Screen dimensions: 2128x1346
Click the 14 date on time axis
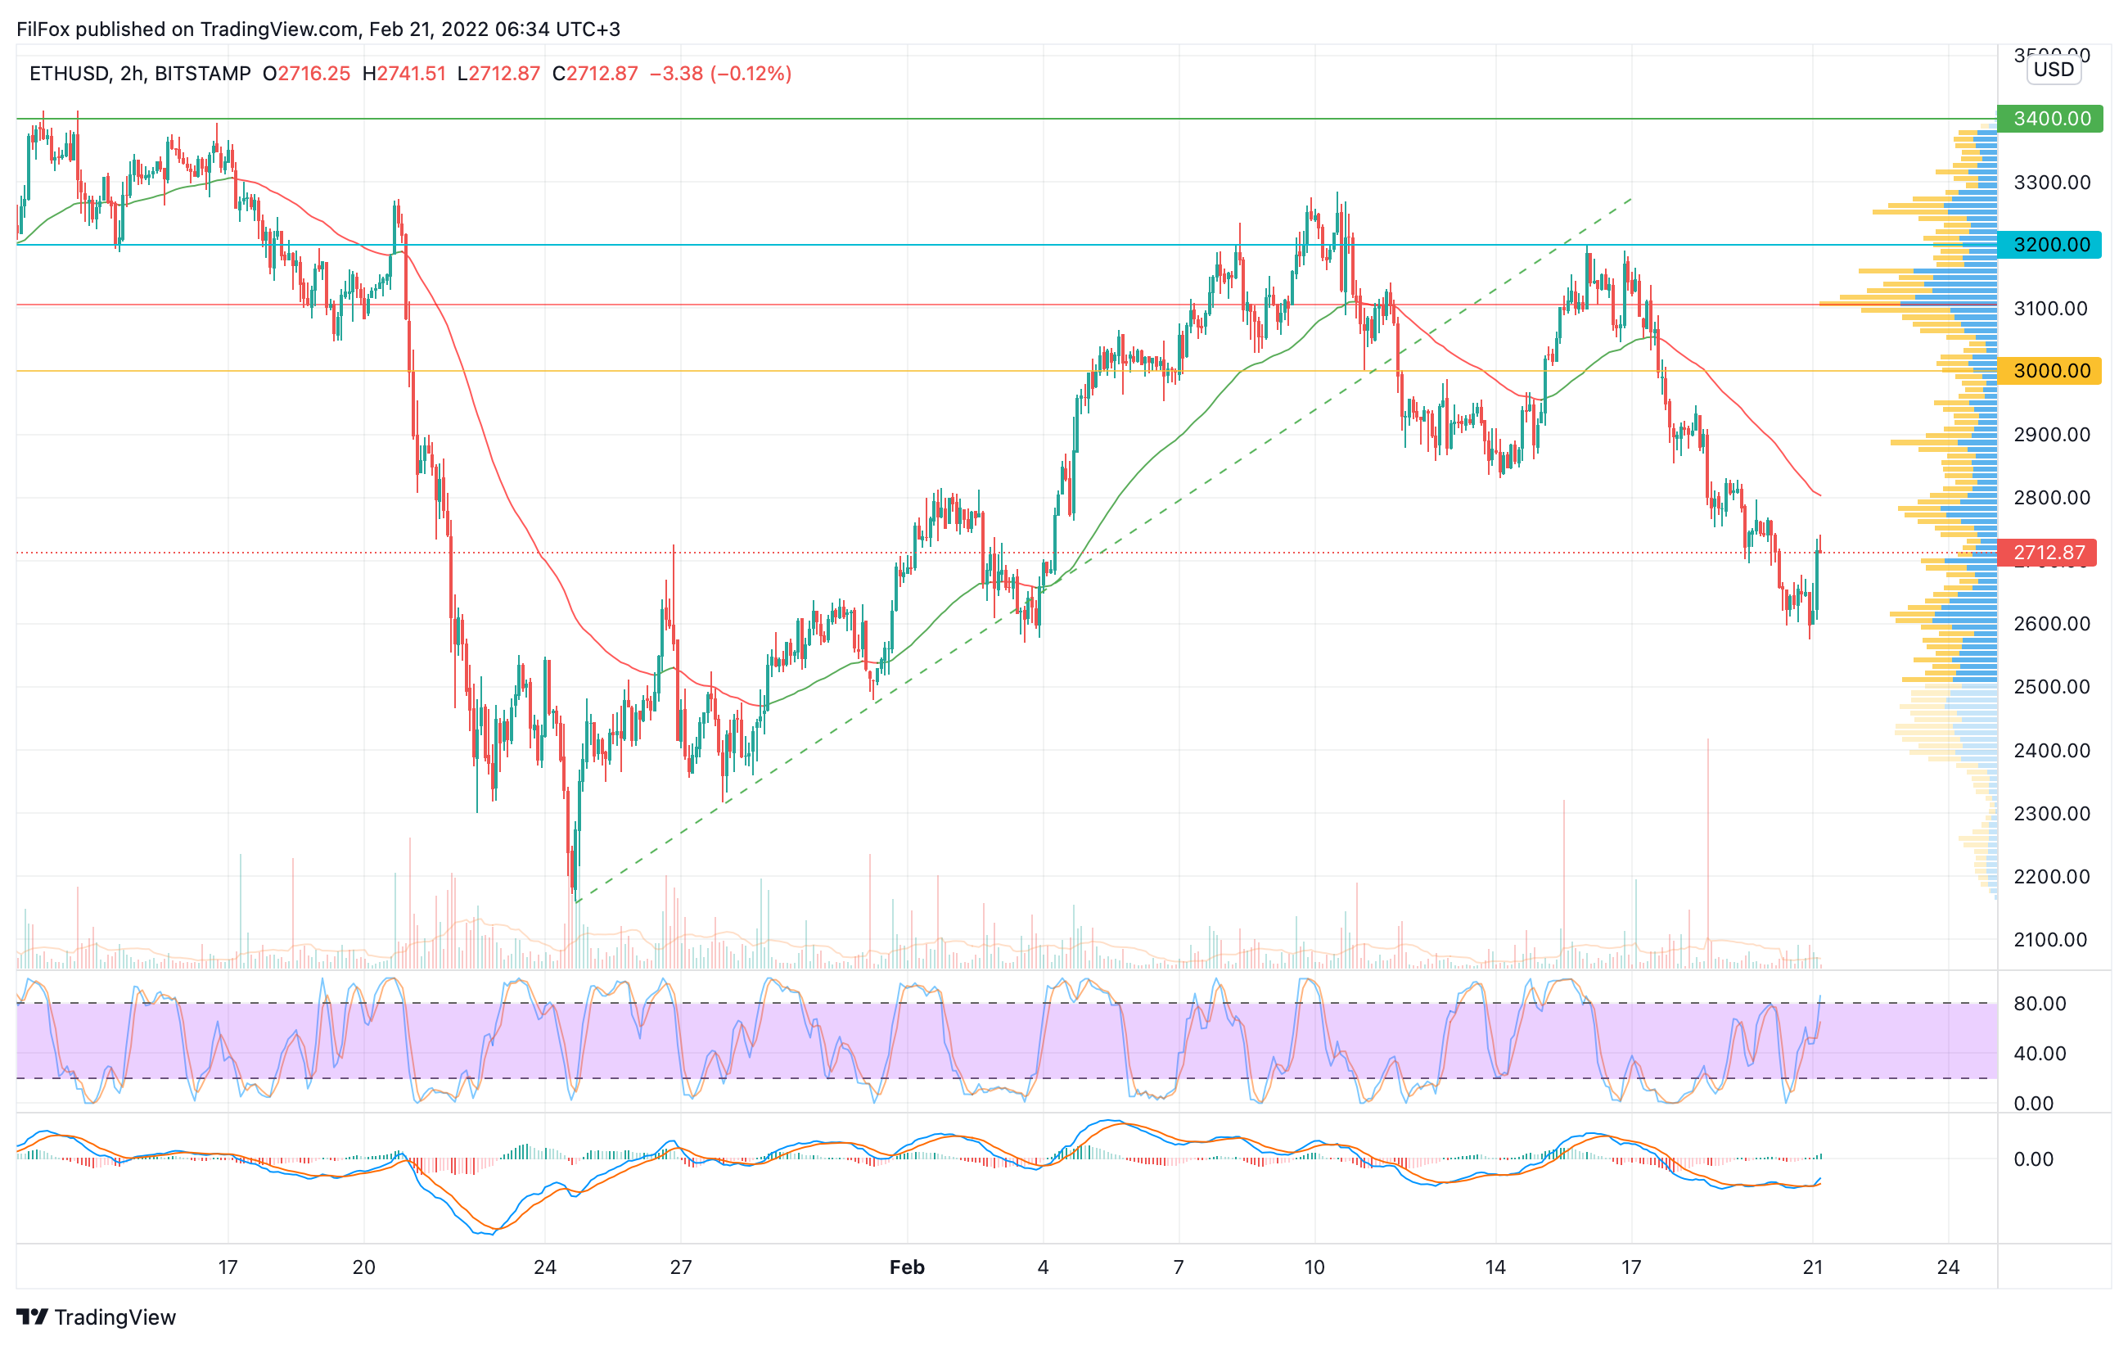(1495, 1267)
